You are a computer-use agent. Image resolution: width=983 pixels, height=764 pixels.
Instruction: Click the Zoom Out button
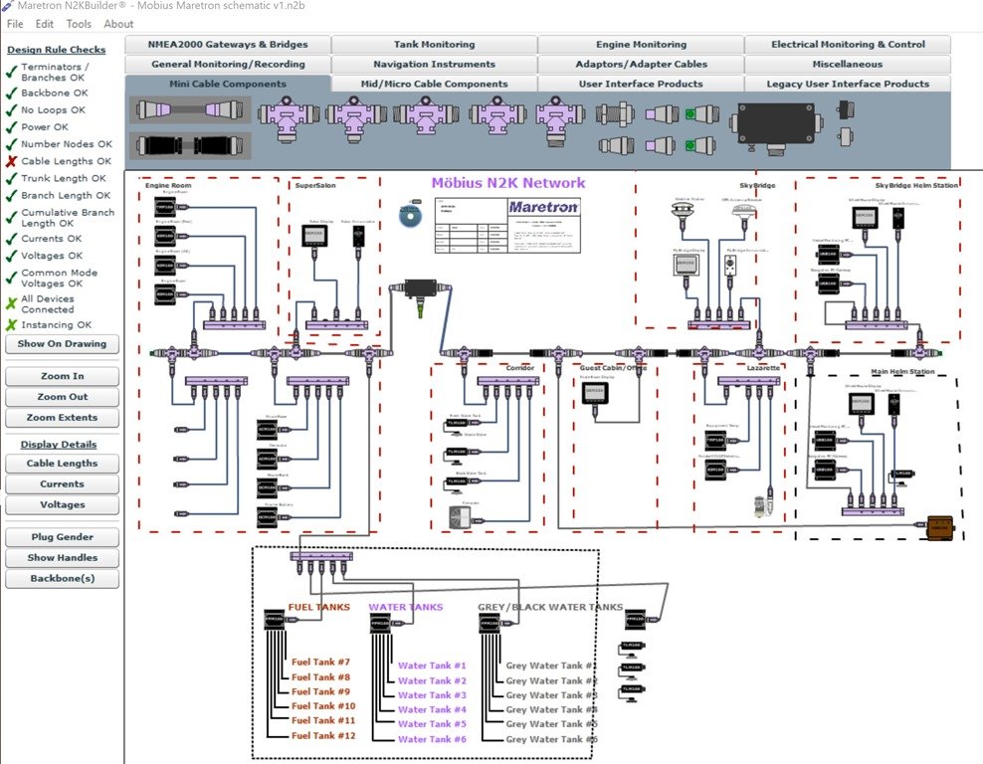pyautogui.click(x=62, y=397)
